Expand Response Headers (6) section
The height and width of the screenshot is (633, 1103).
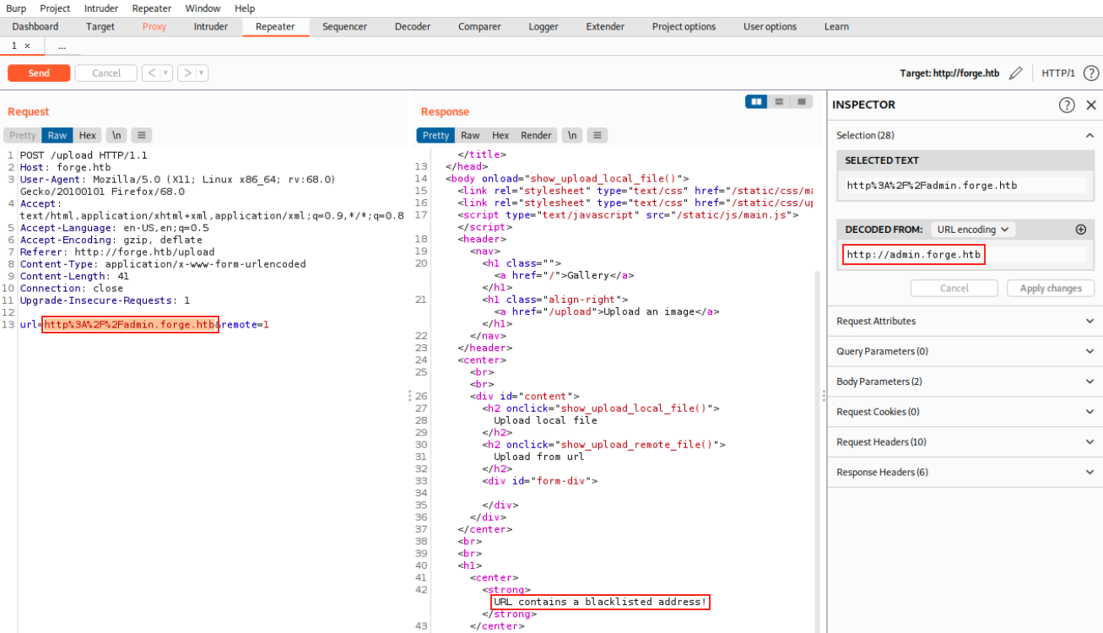[965, 472]
